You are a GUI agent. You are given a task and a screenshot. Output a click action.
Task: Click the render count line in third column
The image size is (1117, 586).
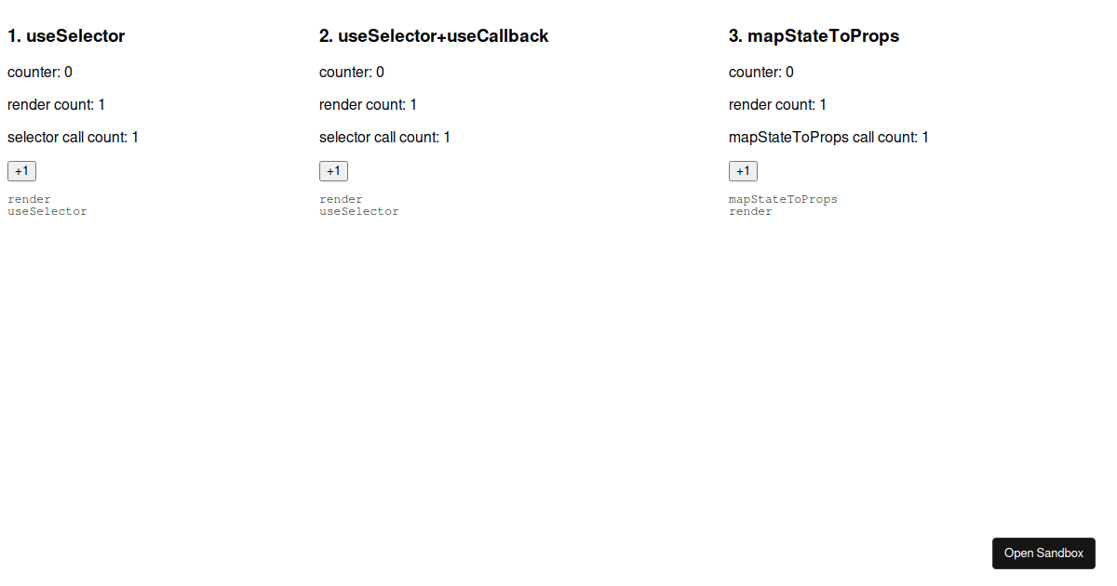(777, 104)
